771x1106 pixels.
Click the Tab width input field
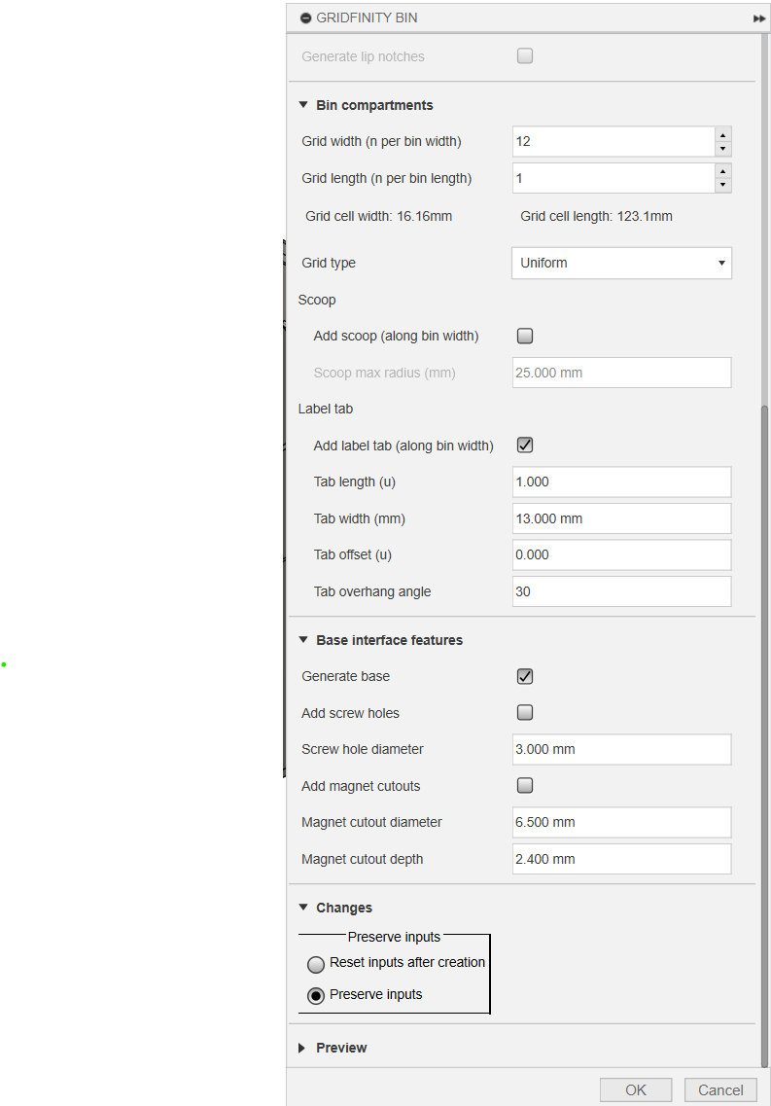(x=621, y=518)
